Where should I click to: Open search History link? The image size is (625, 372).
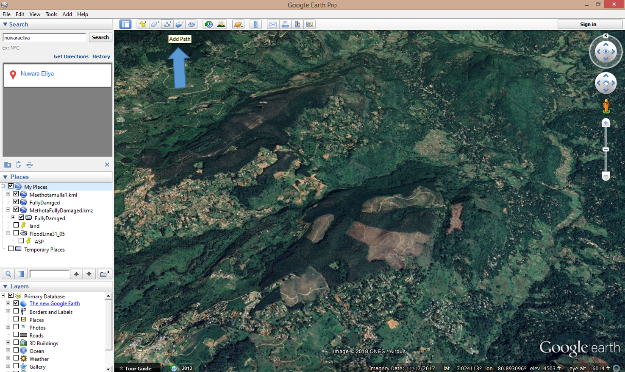pyautogui.click(x=101, y=56)
